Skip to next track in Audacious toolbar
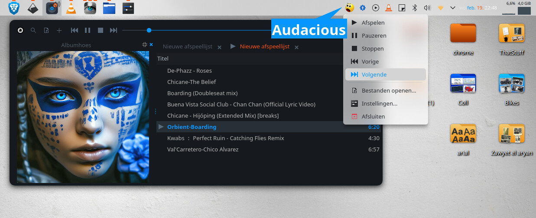Viewport: 536px width, 218px height. 114,30
